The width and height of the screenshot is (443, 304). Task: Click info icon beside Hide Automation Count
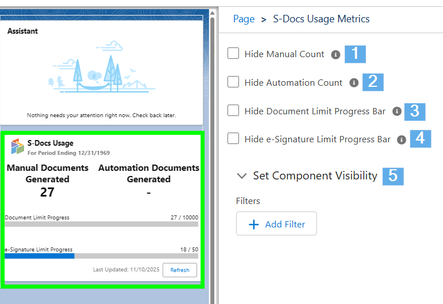354,83
